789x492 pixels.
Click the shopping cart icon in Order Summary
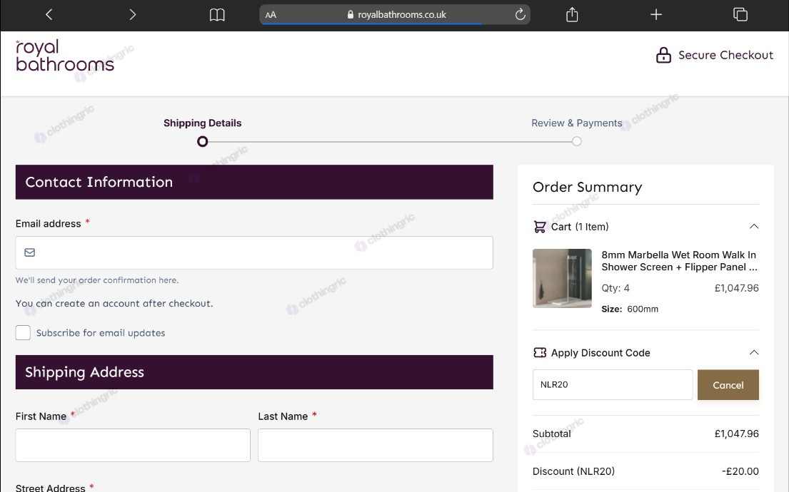tap(539, 227)
